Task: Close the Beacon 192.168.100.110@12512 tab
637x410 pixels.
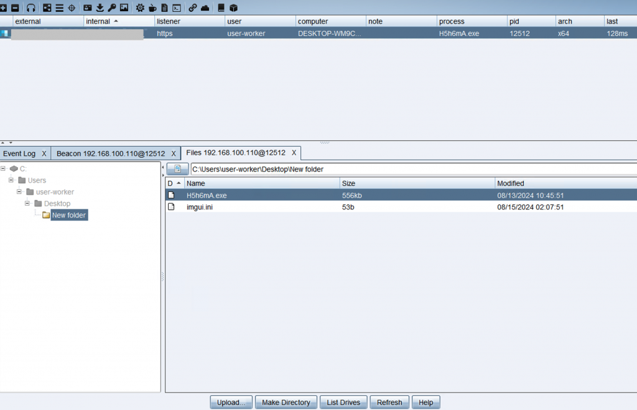Action: (x=174, y=153)
